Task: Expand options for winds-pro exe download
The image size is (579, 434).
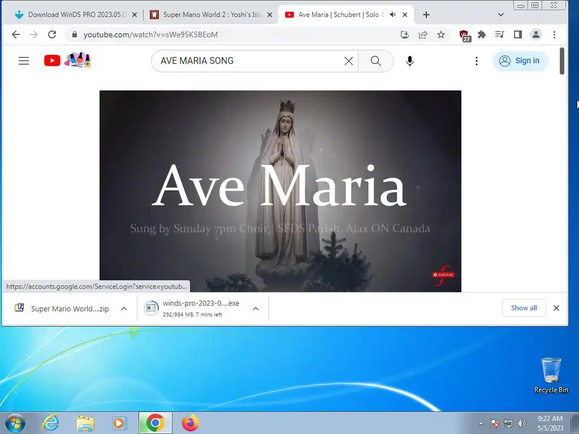Action: [256, 309]
